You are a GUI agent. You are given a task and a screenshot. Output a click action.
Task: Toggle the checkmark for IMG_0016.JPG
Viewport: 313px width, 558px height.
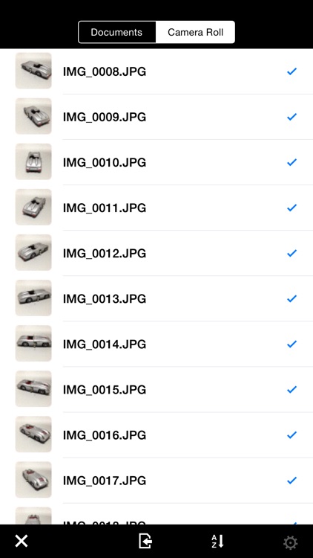[291, 435]
